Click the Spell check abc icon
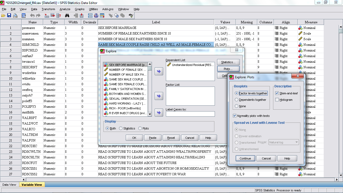343x193 pixels. tap(131, 16)
